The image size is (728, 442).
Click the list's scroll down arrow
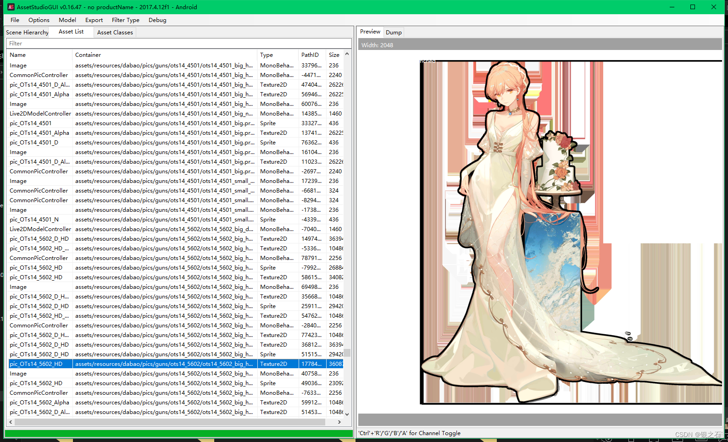click(347, 414)
